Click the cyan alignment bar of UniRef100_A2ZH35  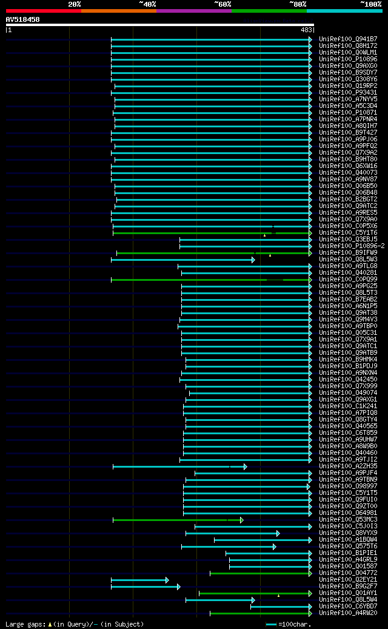[180, 466]
